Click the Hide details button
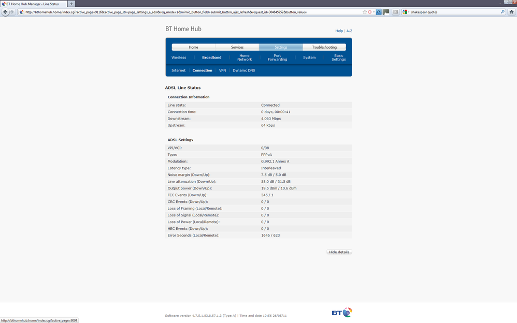 point(339,252)
